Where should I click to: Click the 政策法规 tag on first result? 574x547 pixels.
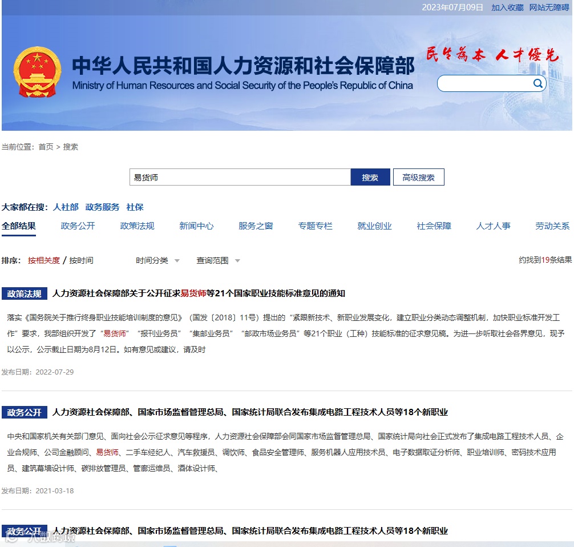click(x=24, y=293)
